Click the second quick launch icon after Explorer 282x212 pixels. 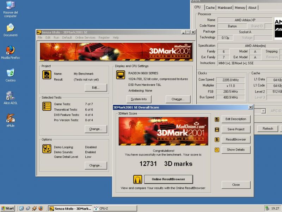pyautogui.click(x=28, y=208)
